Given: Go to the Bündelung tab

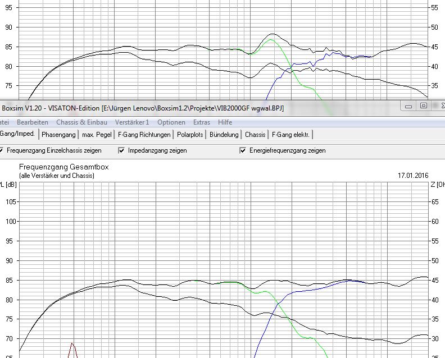Looking at the screenshot, I should (224, 135).
